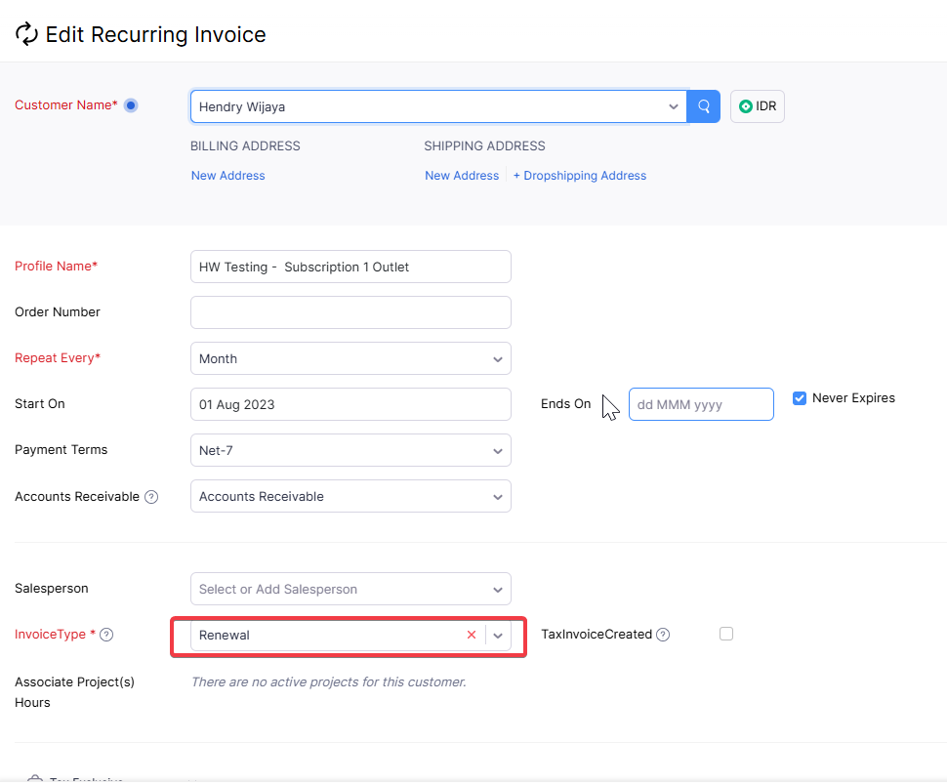This screenshot has height=784, width=947.
Task: Click the recurring invoice icon beside the title
Action: (26, 34)
